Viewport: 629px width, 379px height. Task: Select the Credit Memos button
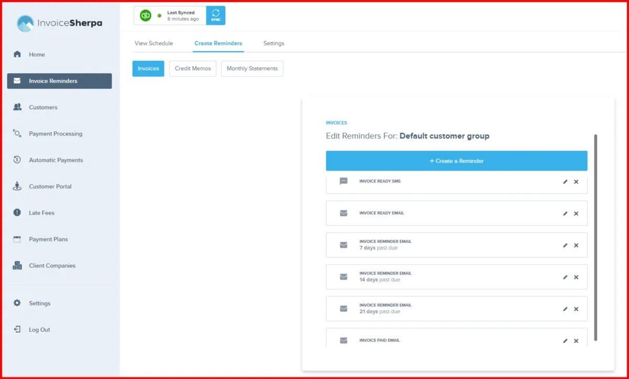click(193, 69)
